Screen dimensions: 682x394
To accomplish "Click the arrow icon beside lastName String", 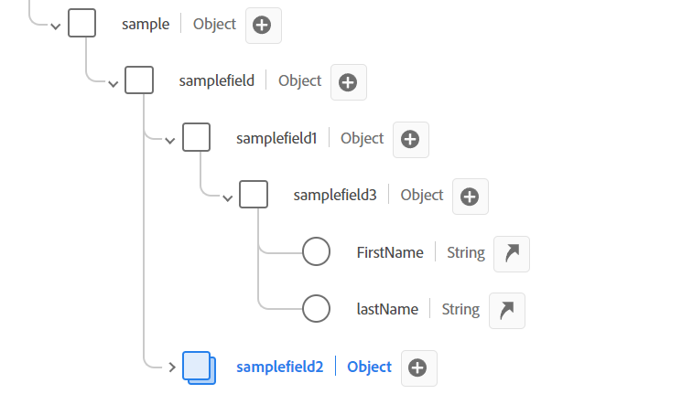I will [x=507, y=311].
